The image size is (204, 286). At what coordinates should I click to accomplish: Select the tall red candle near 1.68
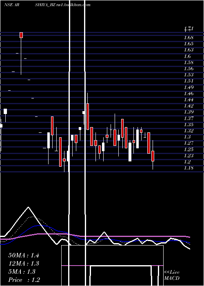[x=21, y=35]
